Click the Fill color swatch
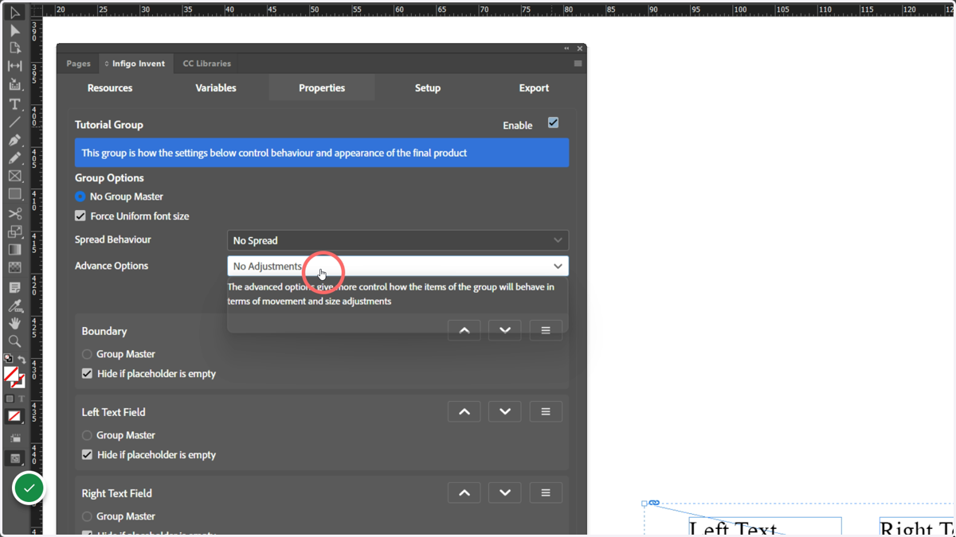The image size is (956, 537). pyautogui.click(x=10, y=373)
